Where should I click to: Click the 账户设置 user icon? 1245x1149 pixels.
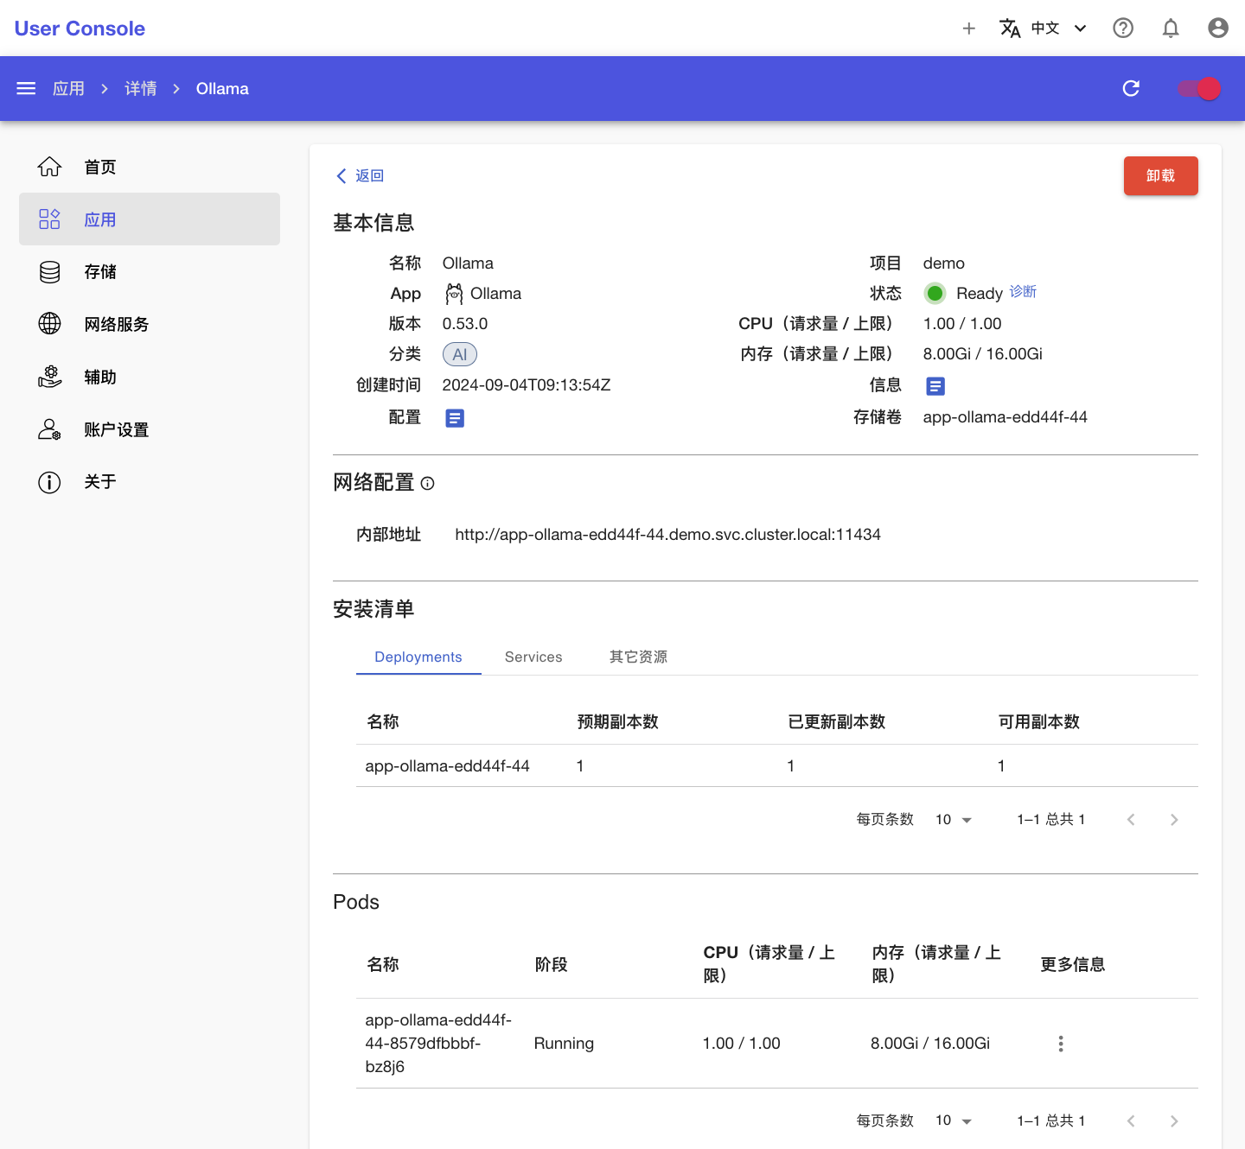click(x=49, y=429)
